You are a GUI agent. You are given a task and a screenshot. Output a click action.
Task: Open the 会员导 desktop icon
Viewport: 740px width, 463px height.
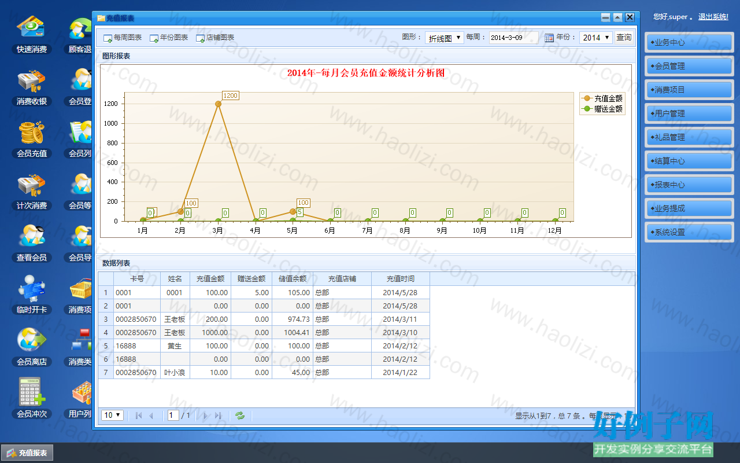point(80,244)
